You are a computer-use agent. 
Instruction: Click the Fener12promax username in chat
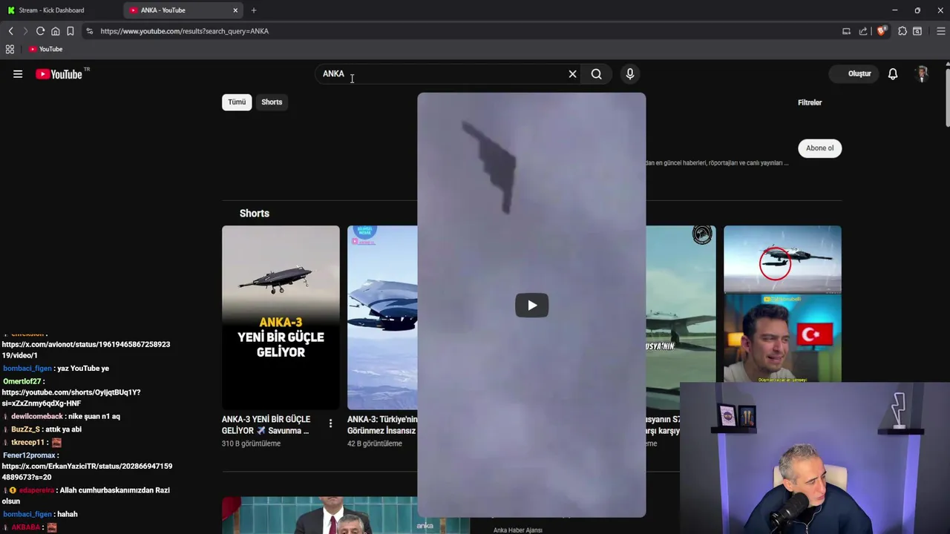pos(29,455)
